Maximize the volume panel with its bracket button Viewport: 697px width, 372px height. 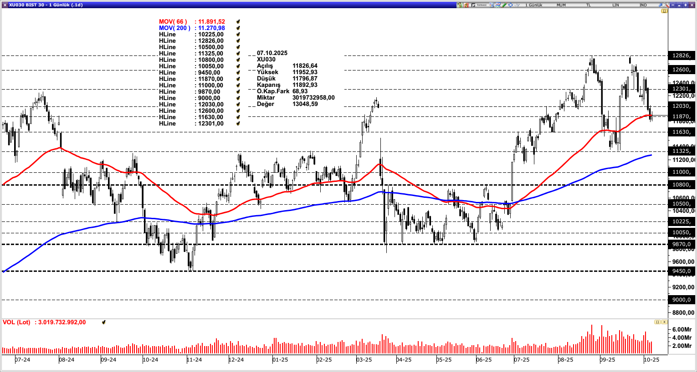point(657,322)
